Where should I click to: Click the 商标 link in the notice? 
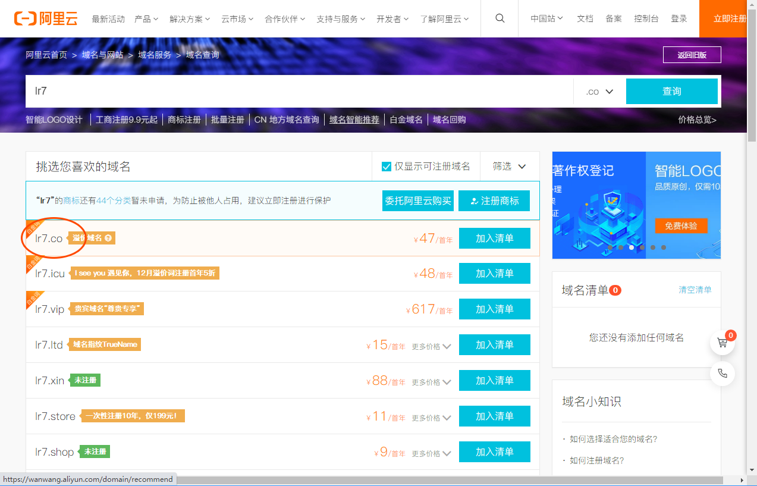71,201
